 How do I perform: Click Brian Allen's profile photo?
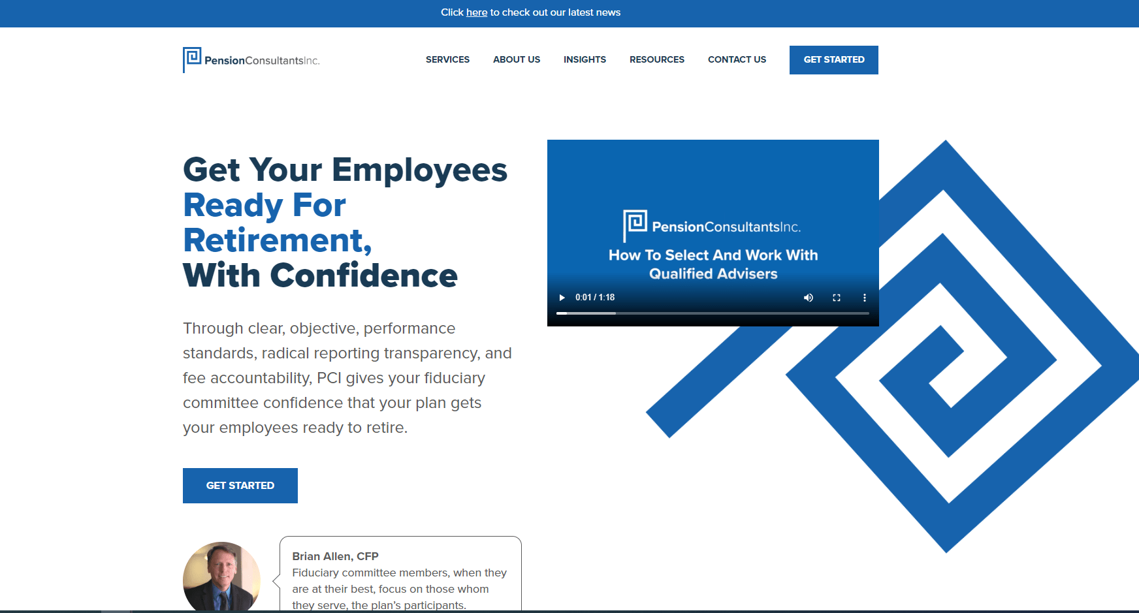point(221,580)
